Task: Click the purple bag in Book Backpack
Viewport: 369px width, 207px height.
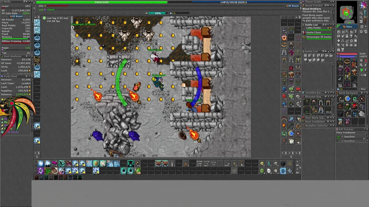Action: pos(347,121)
